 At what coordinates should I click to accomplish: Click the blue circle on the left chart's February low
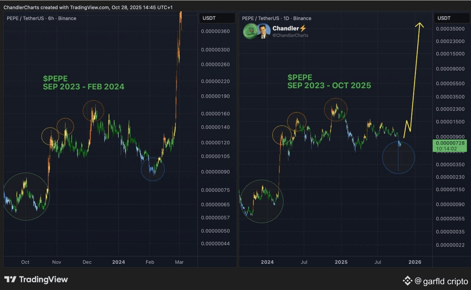click(153, 169)
